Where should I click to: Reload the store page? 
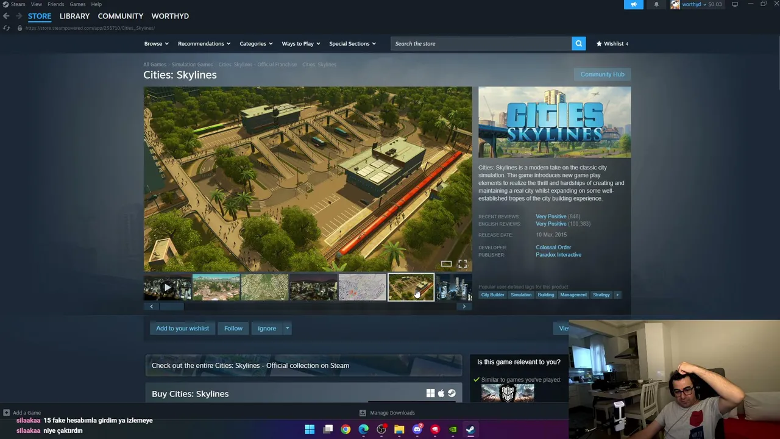6,28
